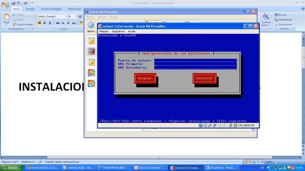
Task: Click the Office button in Word
Action: [5, 5]
